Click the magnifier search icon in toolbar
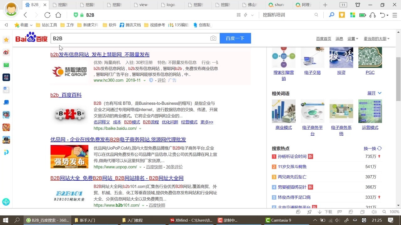The height and width of the screenshot is (225, 401). (x=331, y=15)
